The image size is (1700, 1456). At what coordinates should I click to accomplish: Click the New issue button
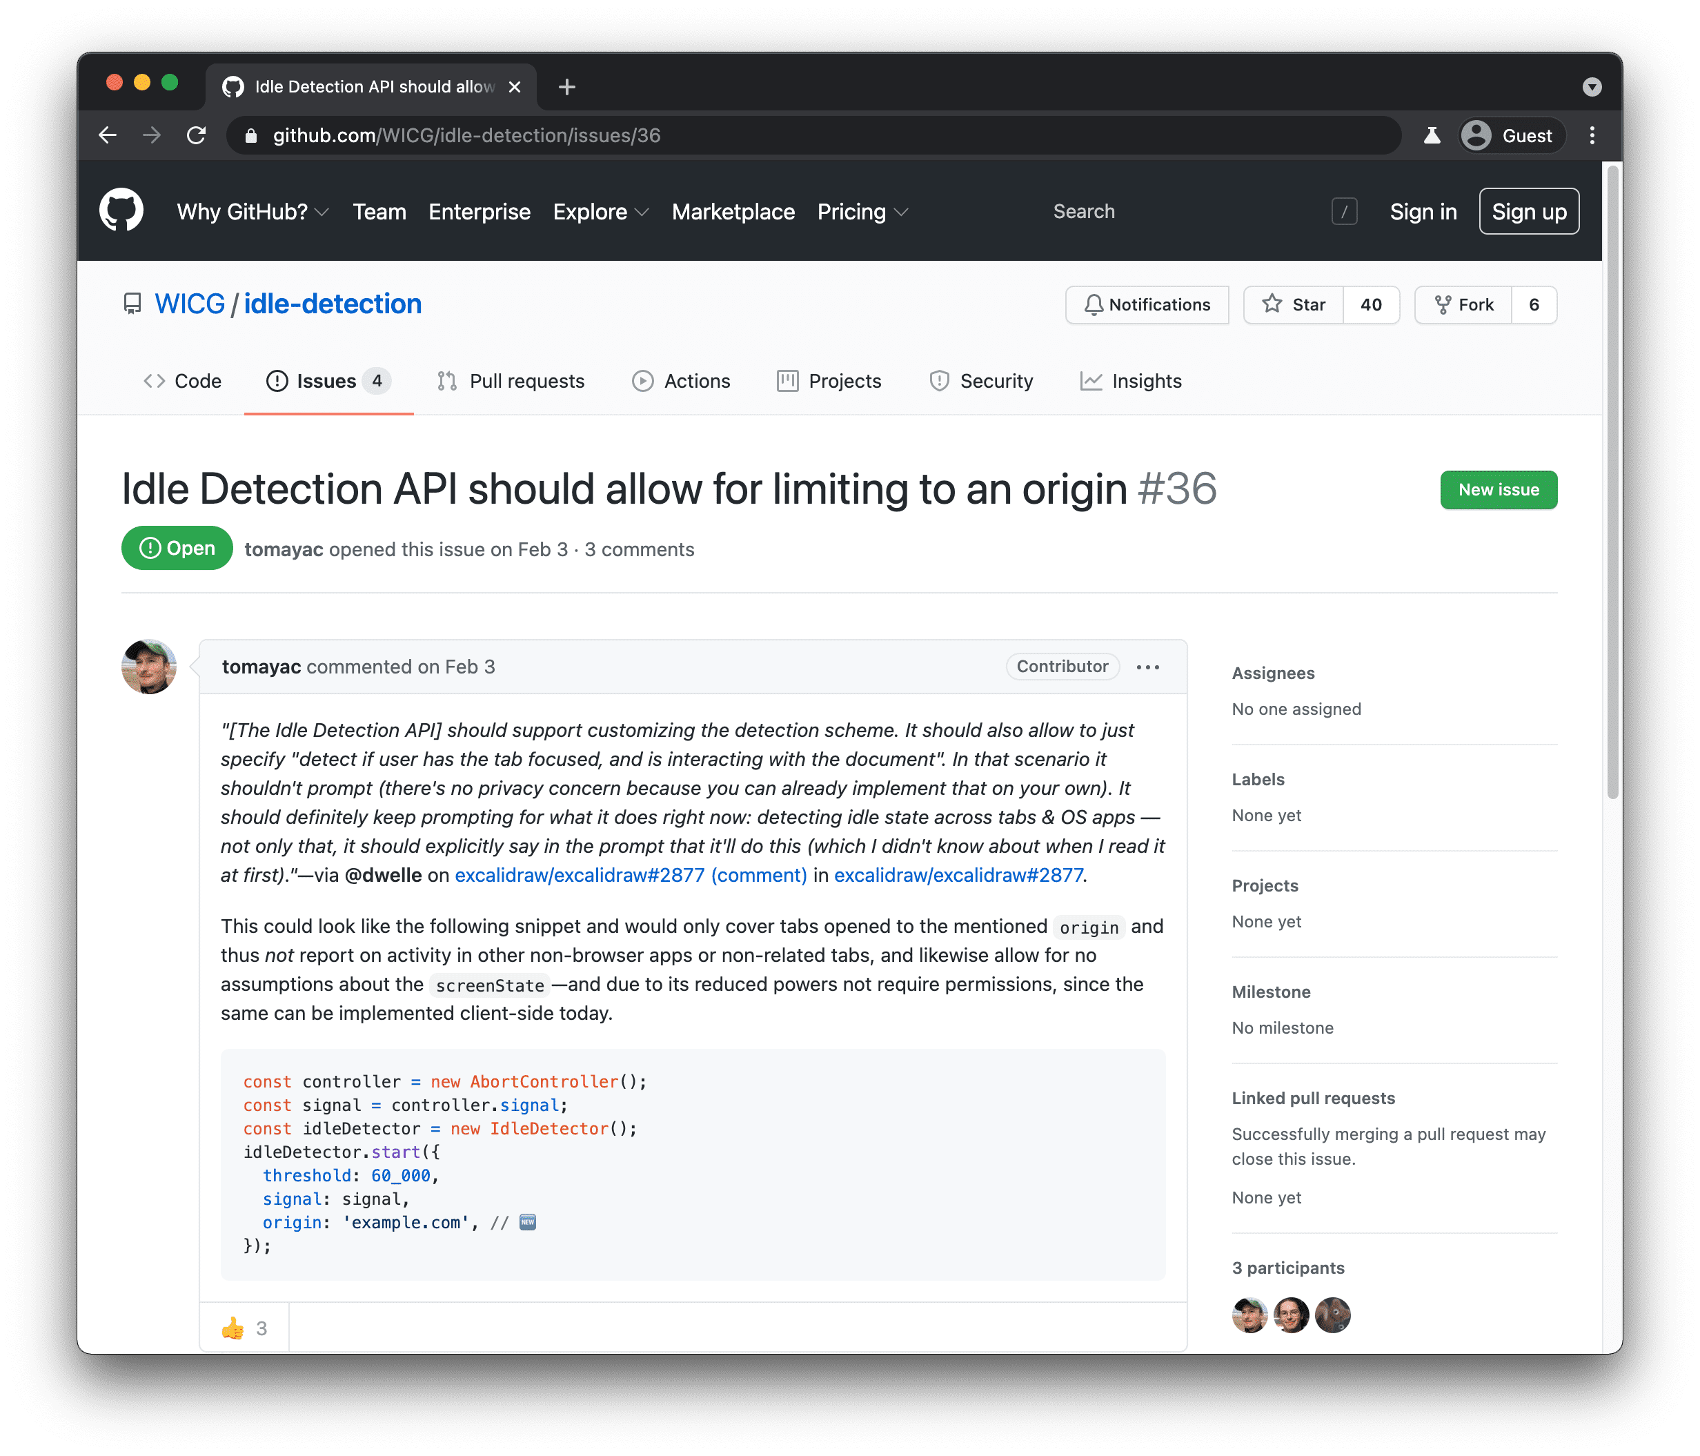(x=1499, y=490)
